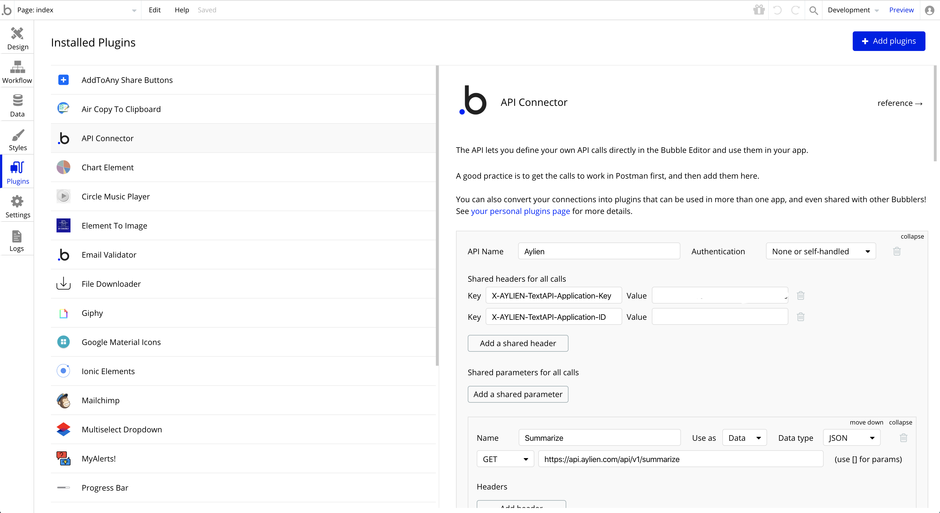The height and width of the screenshot is (513, 940).
Task: Open the Use as Data dropdown
Action: pos(744,438)
